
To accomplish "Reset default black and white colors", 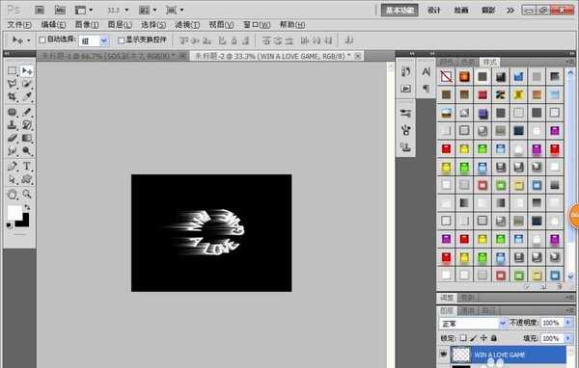I will click(x=10, y=225).
